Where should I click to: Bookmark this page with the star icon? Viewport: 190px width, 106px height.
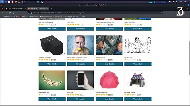[x=161, y=13]
